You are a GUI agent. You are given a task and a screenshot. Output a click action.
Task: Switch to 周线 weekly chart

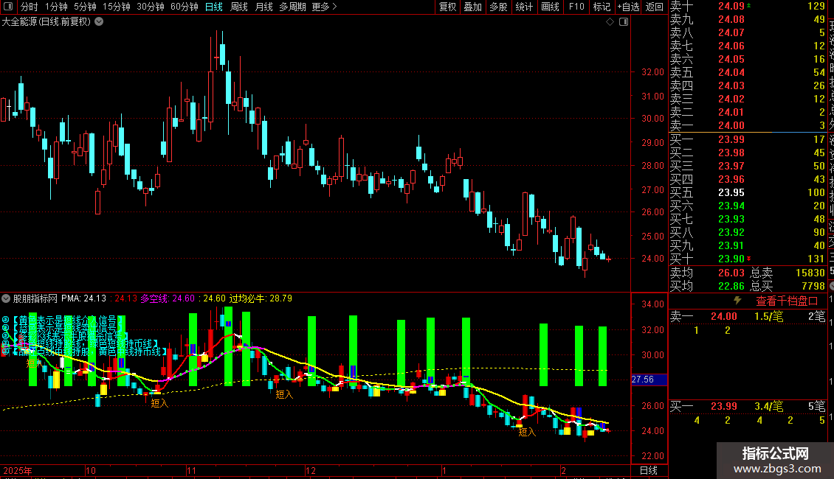[239, 7]
